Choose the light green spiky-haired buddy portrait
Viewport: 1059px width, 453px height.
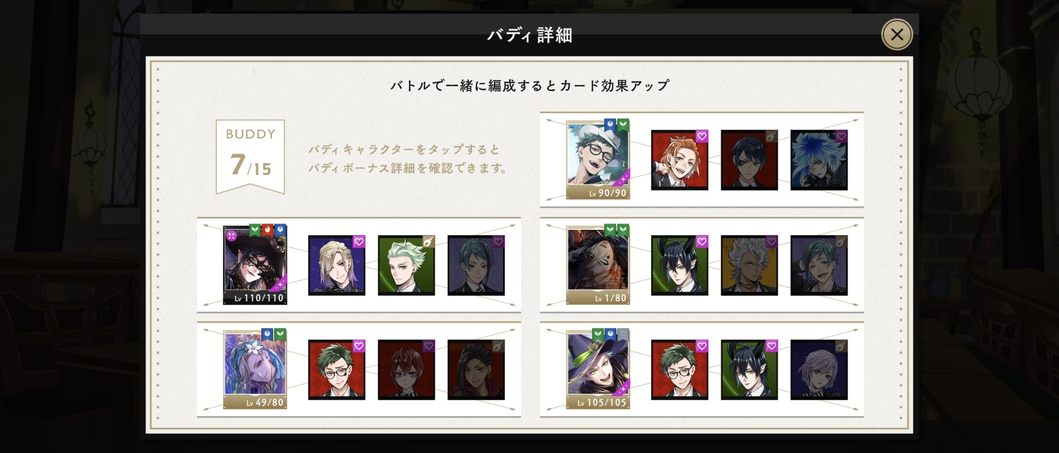click(x=406, y=265)
